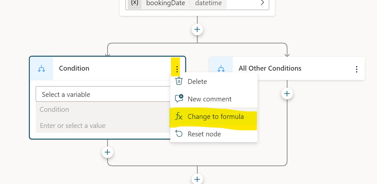This screenshot has width=377, height=184.
Task: Click the All Other Conditions branch icon
Action: 221,68
